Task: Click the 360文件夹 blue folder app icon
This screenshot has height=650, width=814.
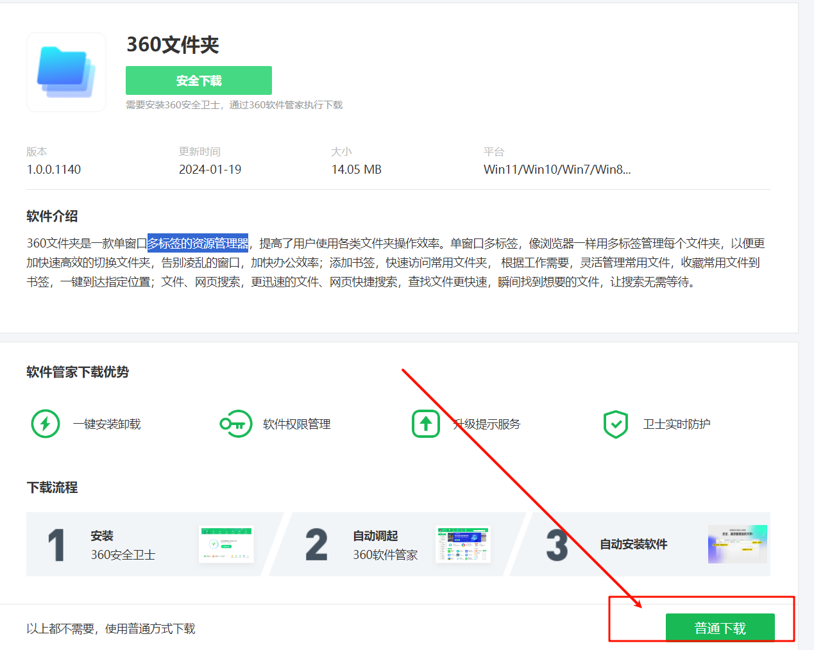Action: point(66,72)
